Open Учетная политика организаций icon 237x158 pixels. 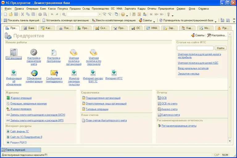[74, 52]
